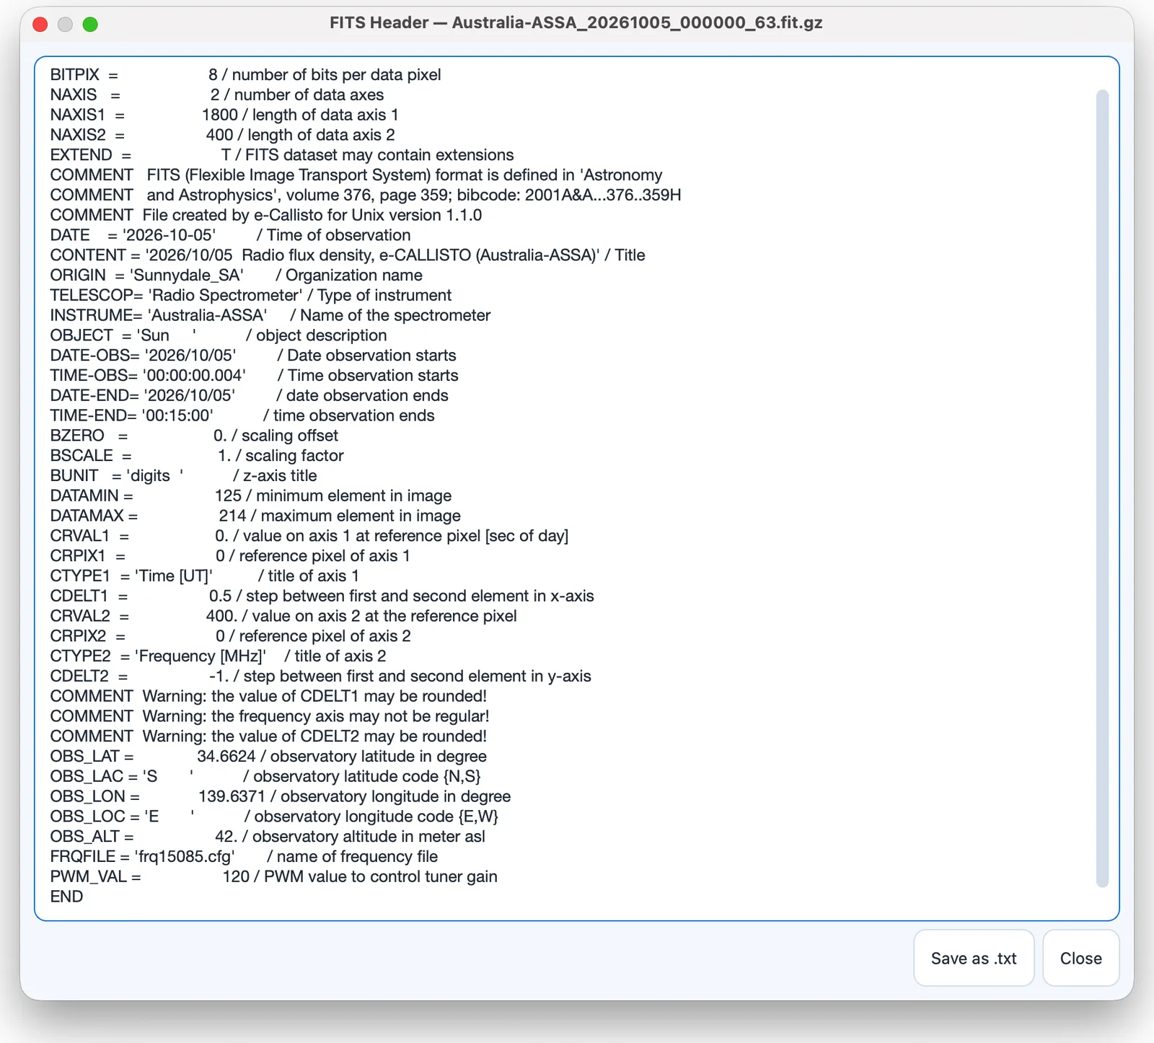Click the PWM_VAL = 120 line
This screenshot has width=1154, height=1043.
pos(273,877)
